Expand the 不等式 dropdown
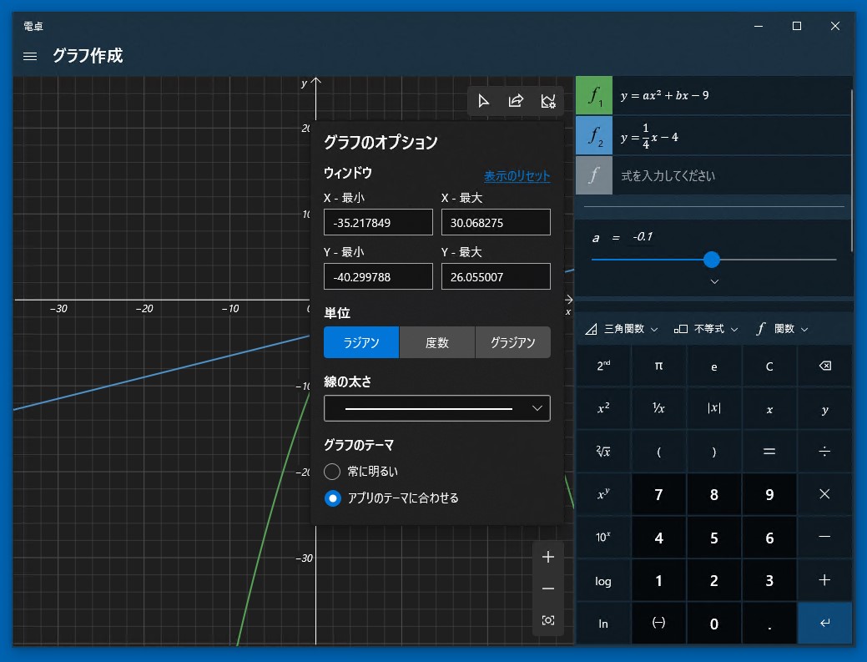Viewport: 867px width, 662px height. click(706, 329)
